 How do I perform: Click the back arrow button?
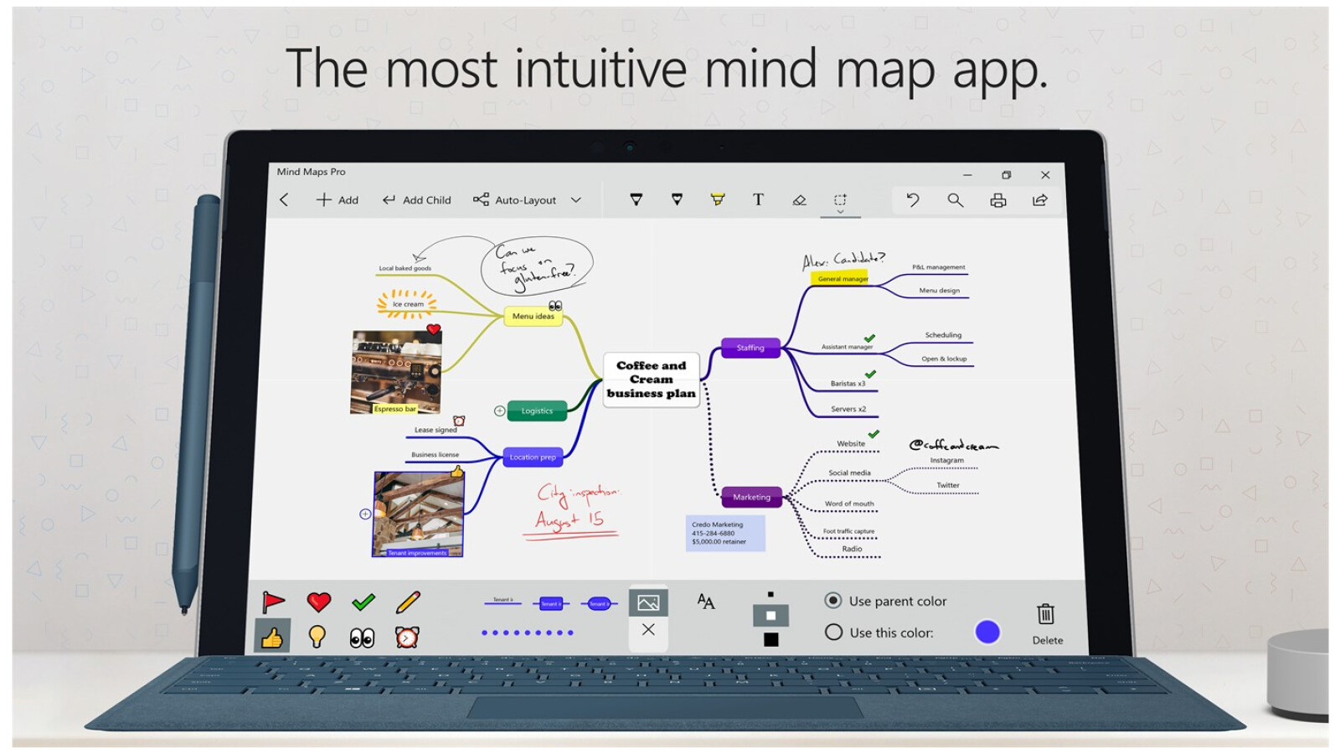(x=283, y=200)
